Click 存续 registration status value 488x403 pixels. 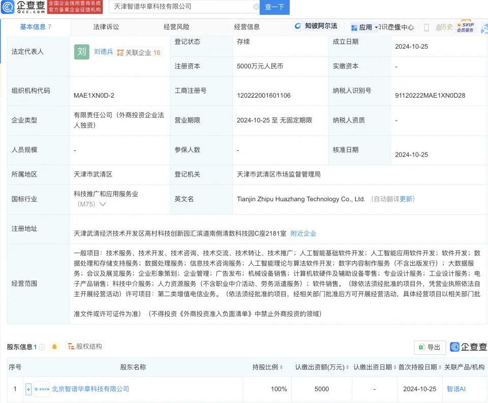pos(243,42)
